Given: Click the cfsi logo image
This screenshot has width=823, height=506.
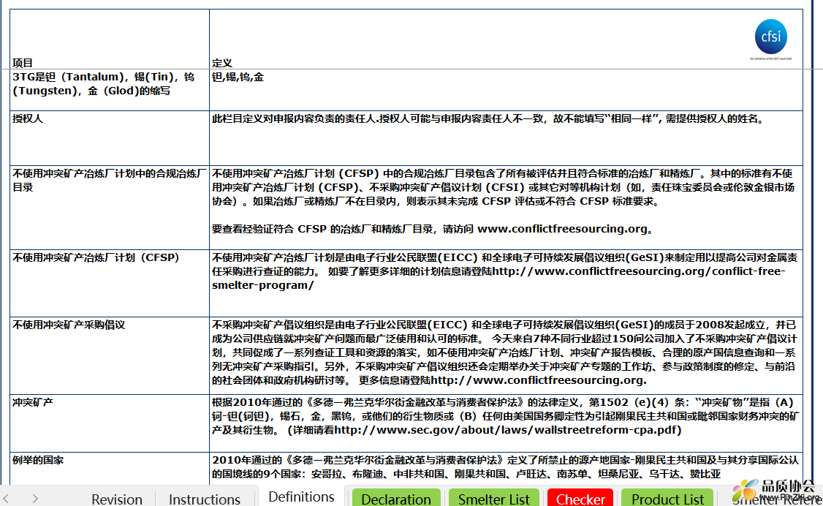Looking at the screenshot, I should 770,39.
